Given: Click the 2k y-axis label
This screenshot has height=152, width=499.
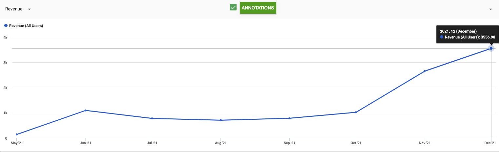Looking at the screenshot, I should [x=5, y=88].
